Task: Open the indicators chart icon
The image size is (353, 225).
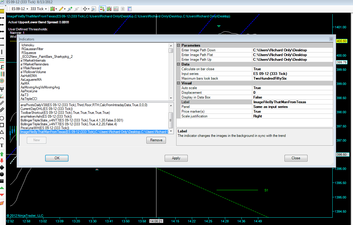Action: [x=116, y=9]
